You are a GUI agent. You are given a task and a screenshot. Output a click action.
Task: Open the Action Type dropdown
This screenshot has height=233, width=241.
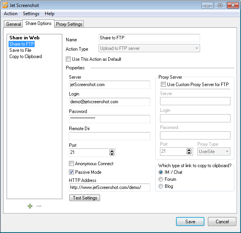click(150, 49)
